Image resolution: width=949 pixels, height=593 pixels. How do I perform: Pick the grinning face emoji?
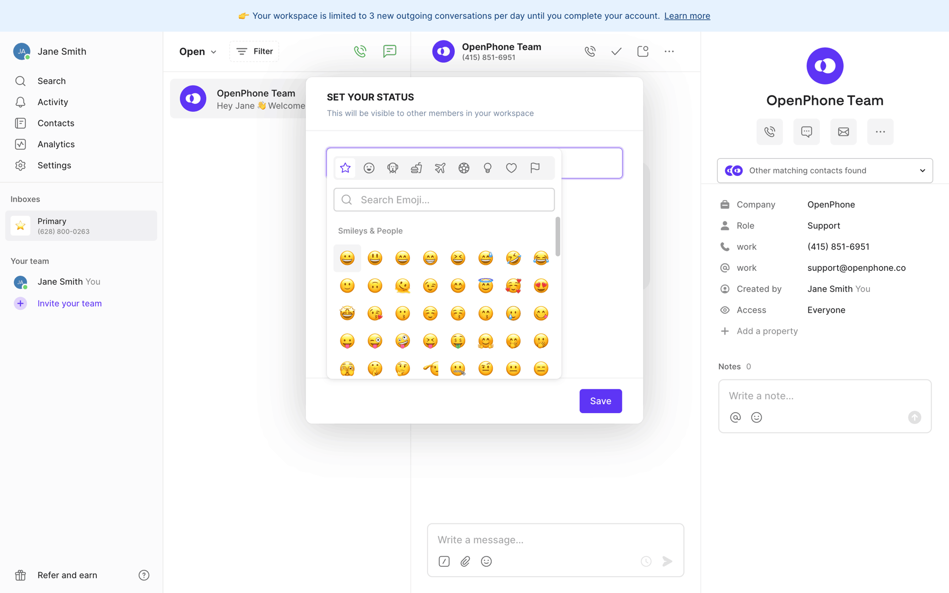point(347,258)
